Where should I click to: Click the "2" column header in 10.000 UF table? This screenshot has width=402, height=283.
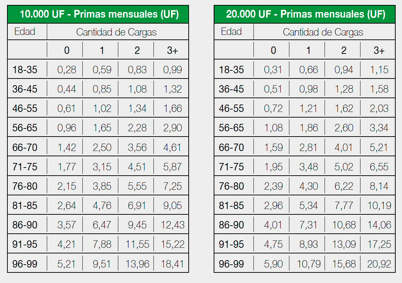(137, 50)
